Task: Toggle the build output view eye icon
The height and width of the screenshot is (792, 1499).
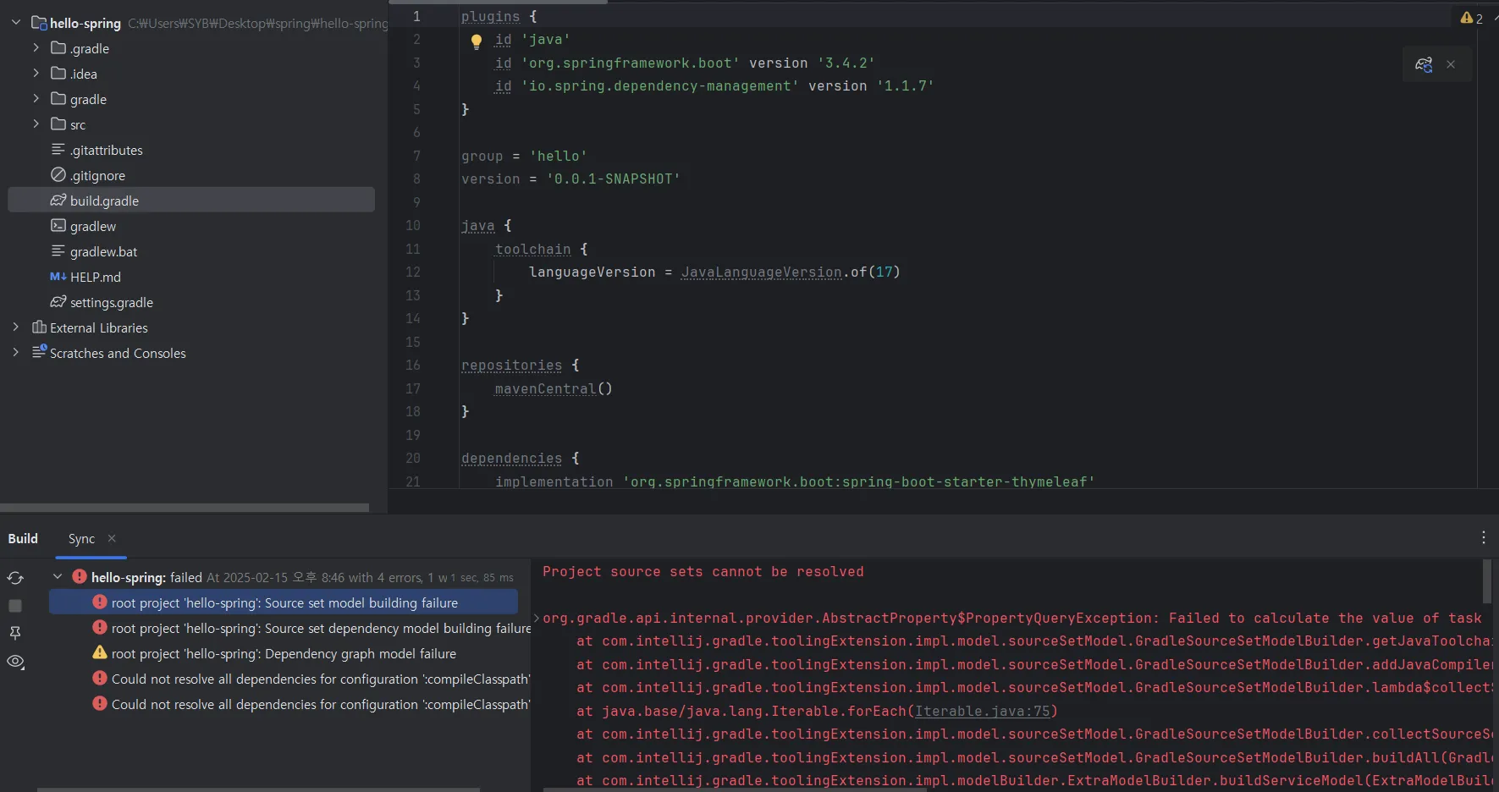Action: tap(15, 662)
